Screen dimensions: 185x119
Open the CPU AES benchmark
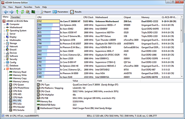click(x=17, y=94)
